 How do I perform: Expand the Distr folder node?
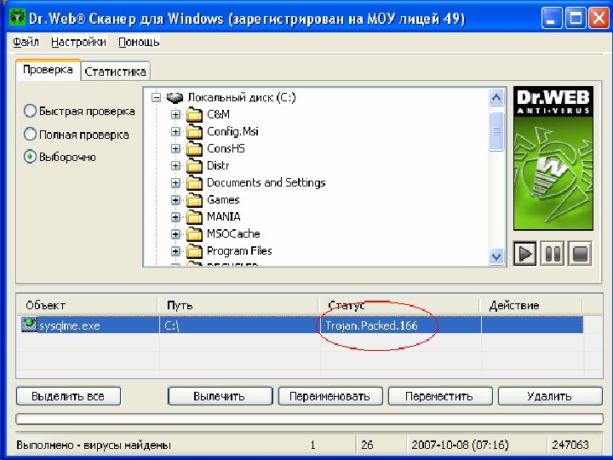[175, 166]
